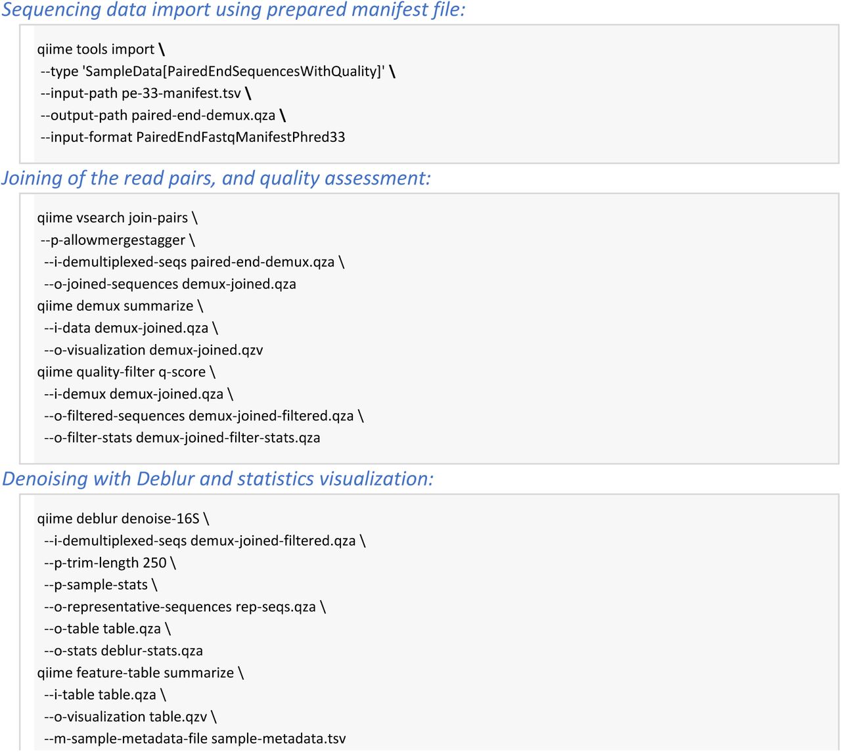Click the 'Sequencing data import using prepared manifest file' heading
The width and height of the screenshot is (841, 752).
233,9
